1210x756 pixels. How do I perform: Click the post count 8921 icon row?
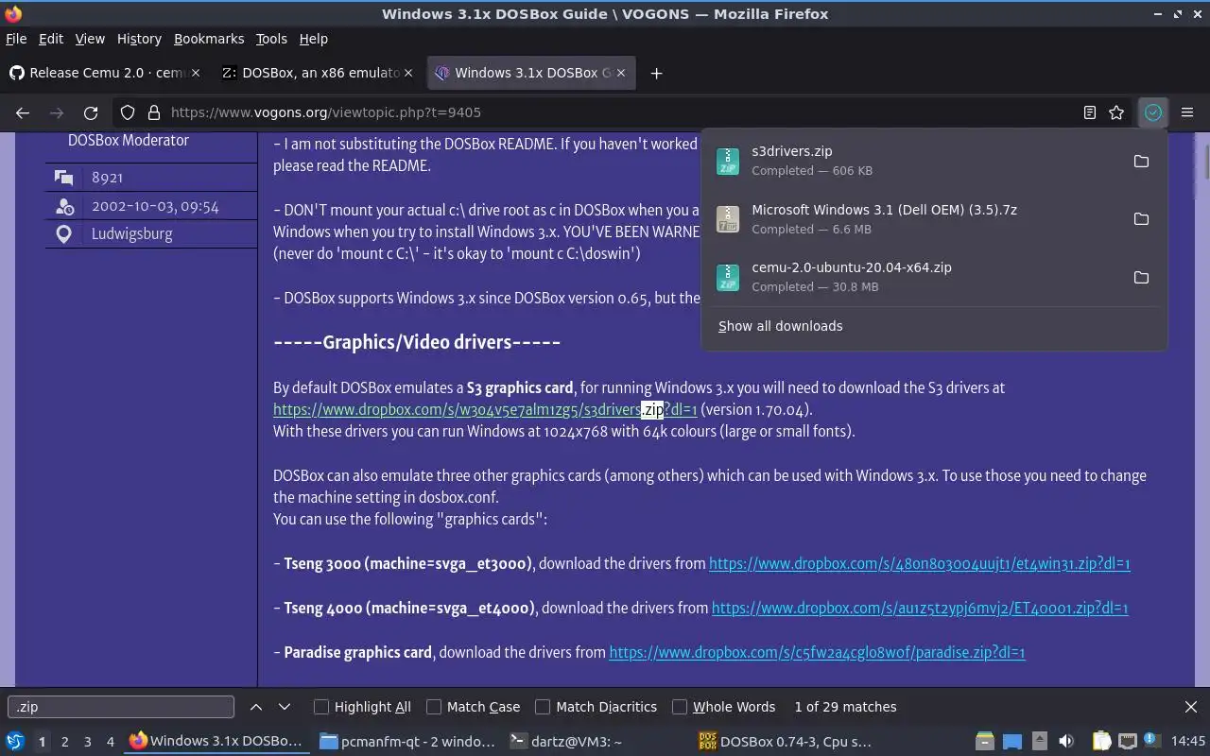tap(151, 178)
